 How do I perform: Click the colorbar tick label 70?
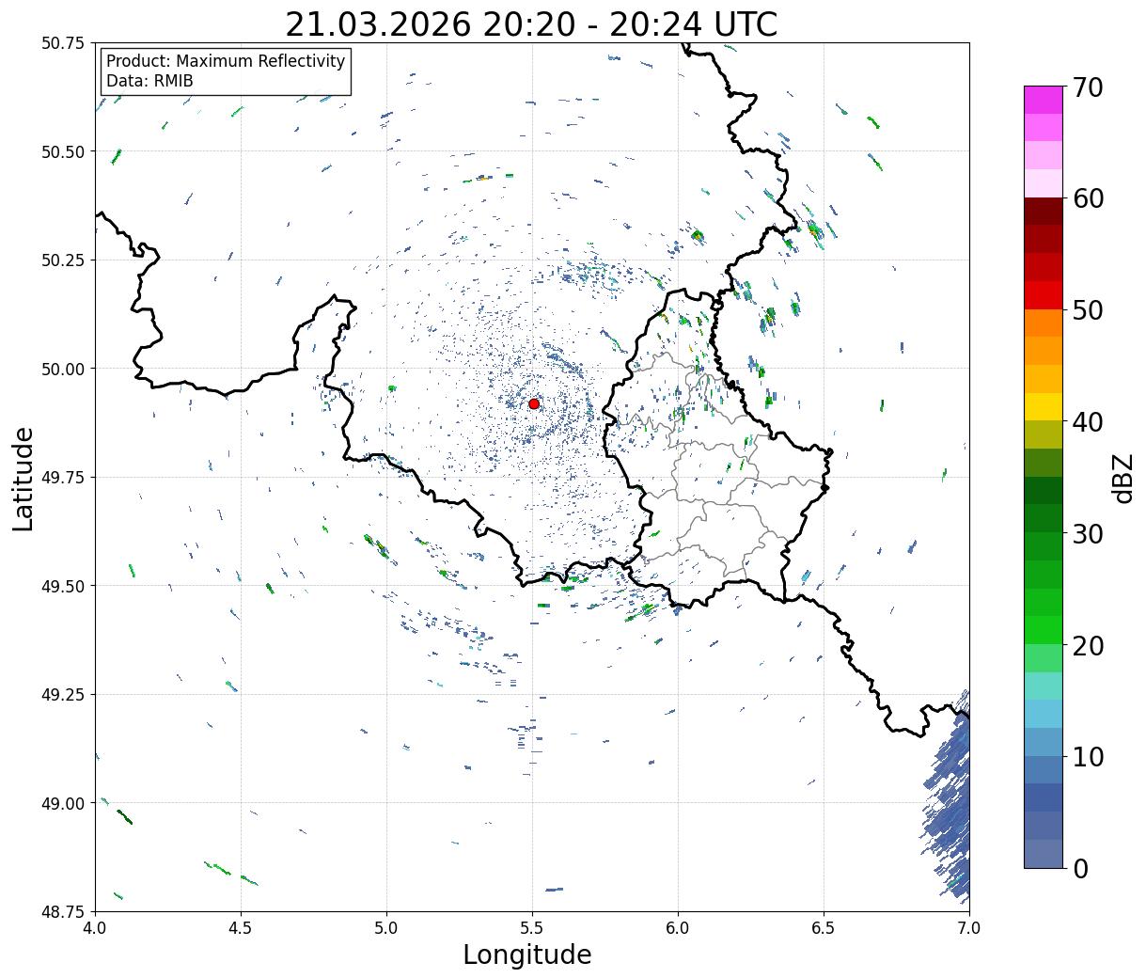[1089, 87]
